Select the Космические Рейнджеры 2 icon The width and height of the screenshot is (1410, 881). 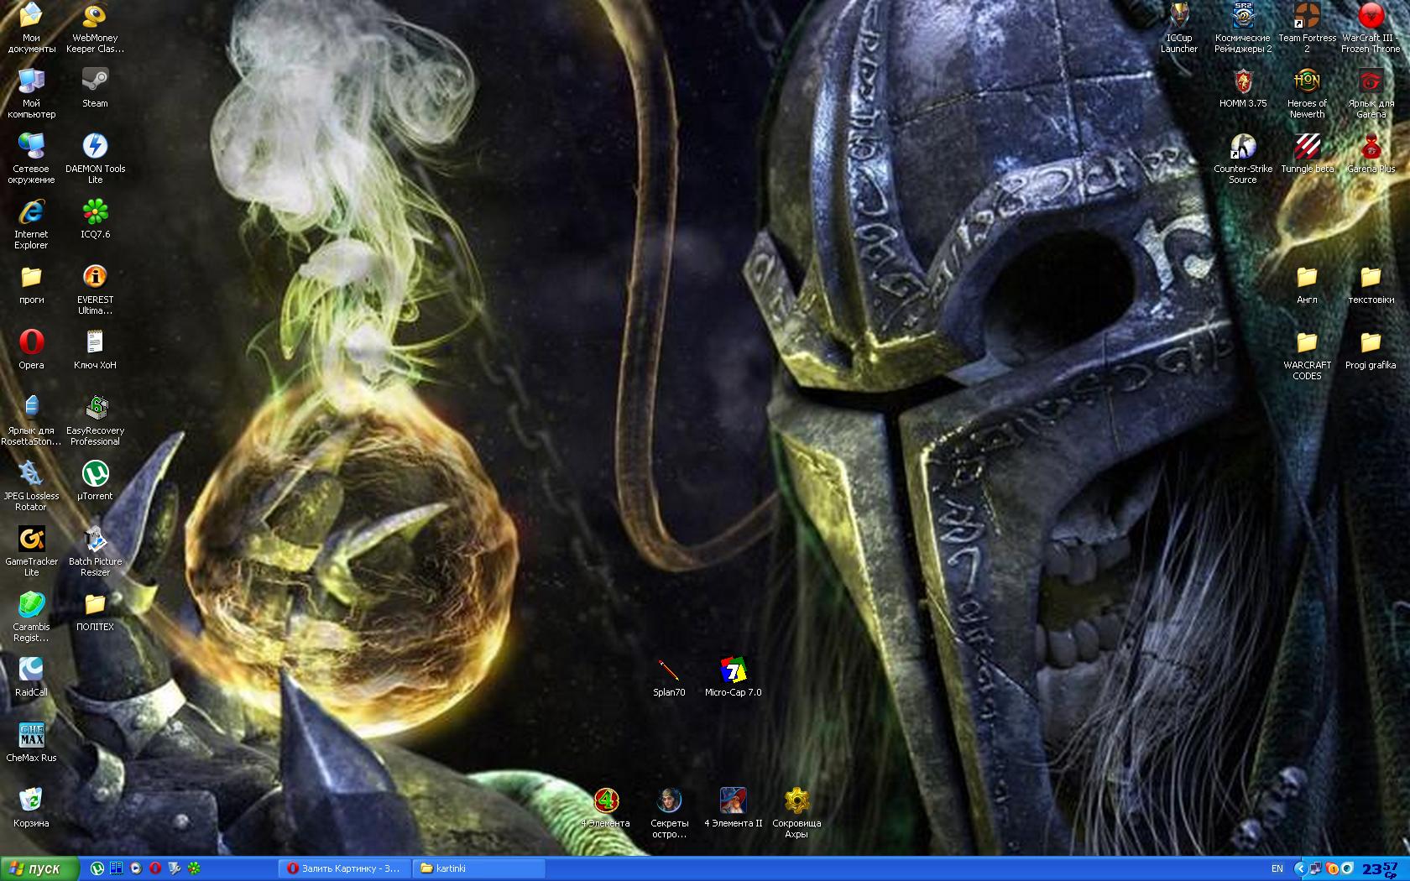click(1243, 27)
